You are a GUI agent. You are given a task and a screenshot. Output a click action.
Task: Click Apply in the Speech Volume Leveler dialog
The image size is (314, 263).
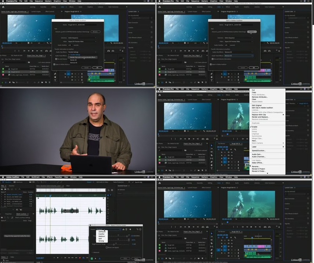136,259
